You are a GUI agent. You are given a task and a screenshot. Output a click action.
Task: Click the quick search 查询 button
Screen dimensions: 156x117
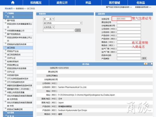point(78,30)
